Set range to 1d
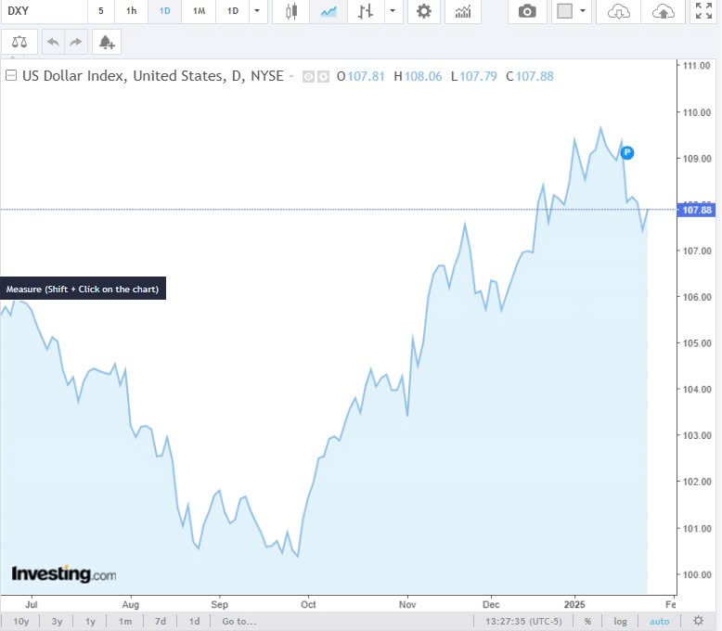This screenshot has height=631, width=722. [x=195, y=622]
